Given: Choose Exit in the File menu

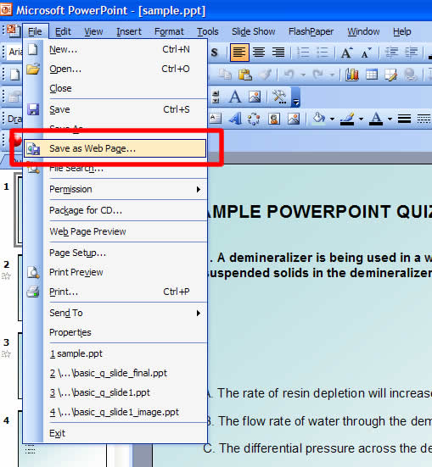Looking at the screenshot, I should pyautogui.click(x=115, y=433).
